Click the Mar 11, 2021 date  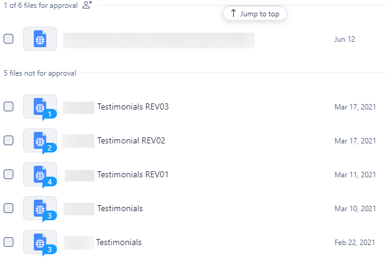pos(355,175)
